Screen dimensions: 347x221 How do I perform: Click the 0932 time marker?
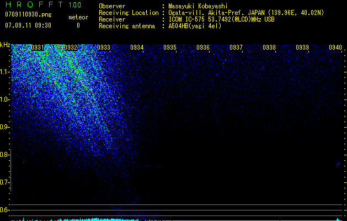point(71,48)
